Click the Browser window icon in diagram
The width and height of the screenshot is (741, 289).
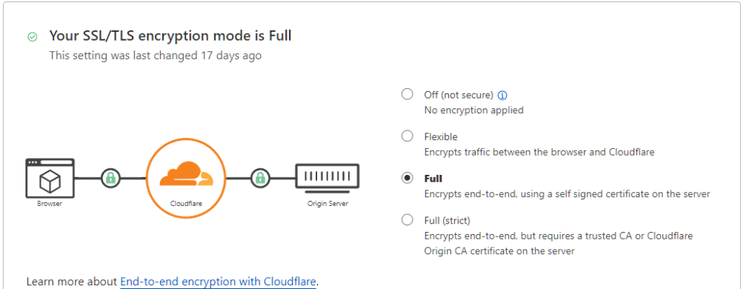coord(50,178)
